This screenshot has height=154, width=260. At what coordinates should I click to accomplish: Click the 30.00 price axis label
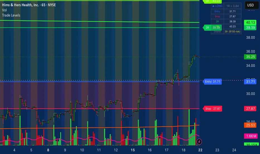click(x=251, y=94)
